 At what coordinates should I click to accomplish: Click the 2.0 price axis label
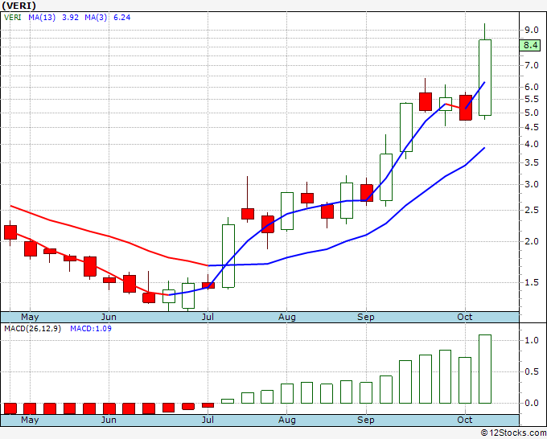pos(531,241)
